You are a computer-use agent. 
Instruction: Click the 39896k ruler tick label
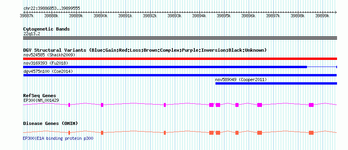248,16
